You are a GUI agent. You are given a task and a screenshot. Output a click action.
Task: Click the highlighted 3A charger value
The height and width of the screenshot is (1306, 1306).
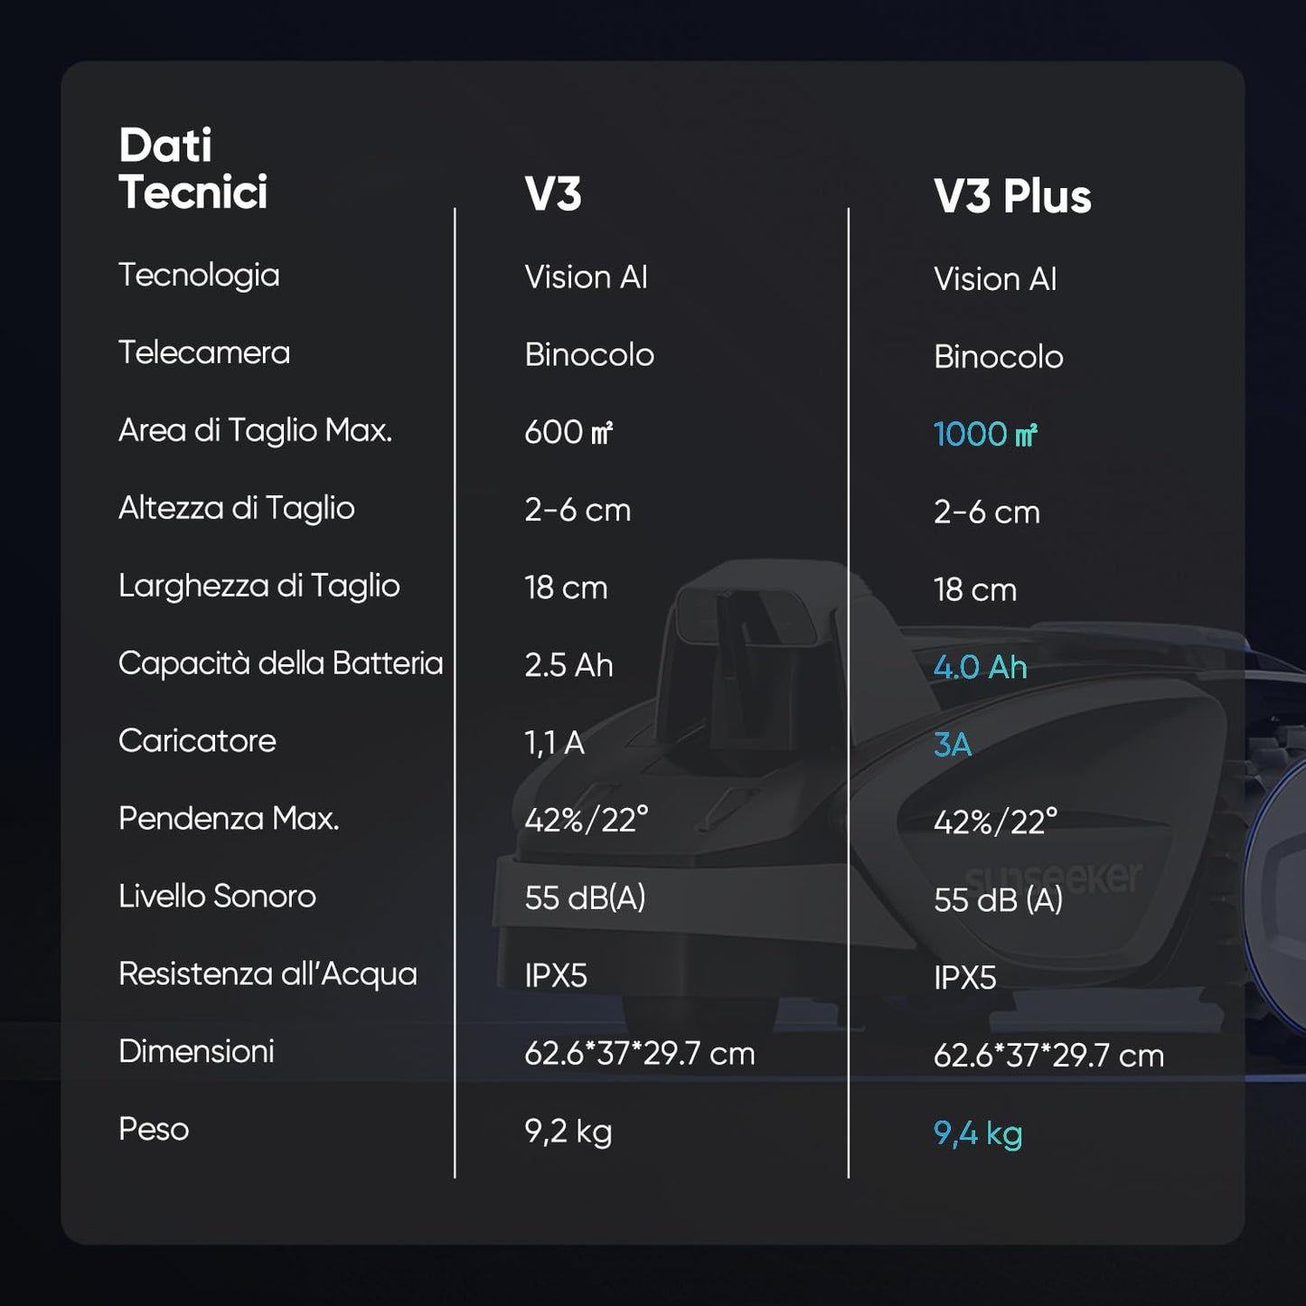[953, 746]
